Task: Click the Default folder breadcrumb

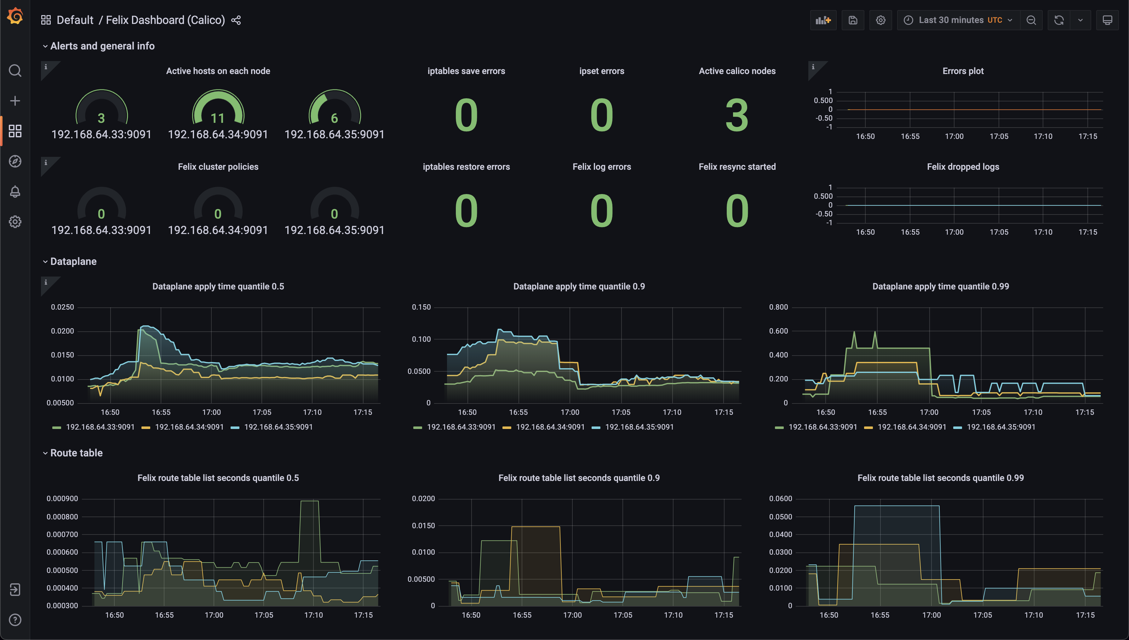Action: [75, 20]
